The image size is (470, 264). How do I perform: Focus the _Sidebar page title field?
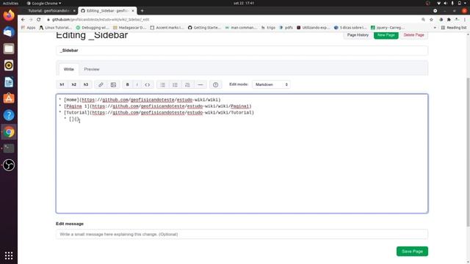(242, 51)
